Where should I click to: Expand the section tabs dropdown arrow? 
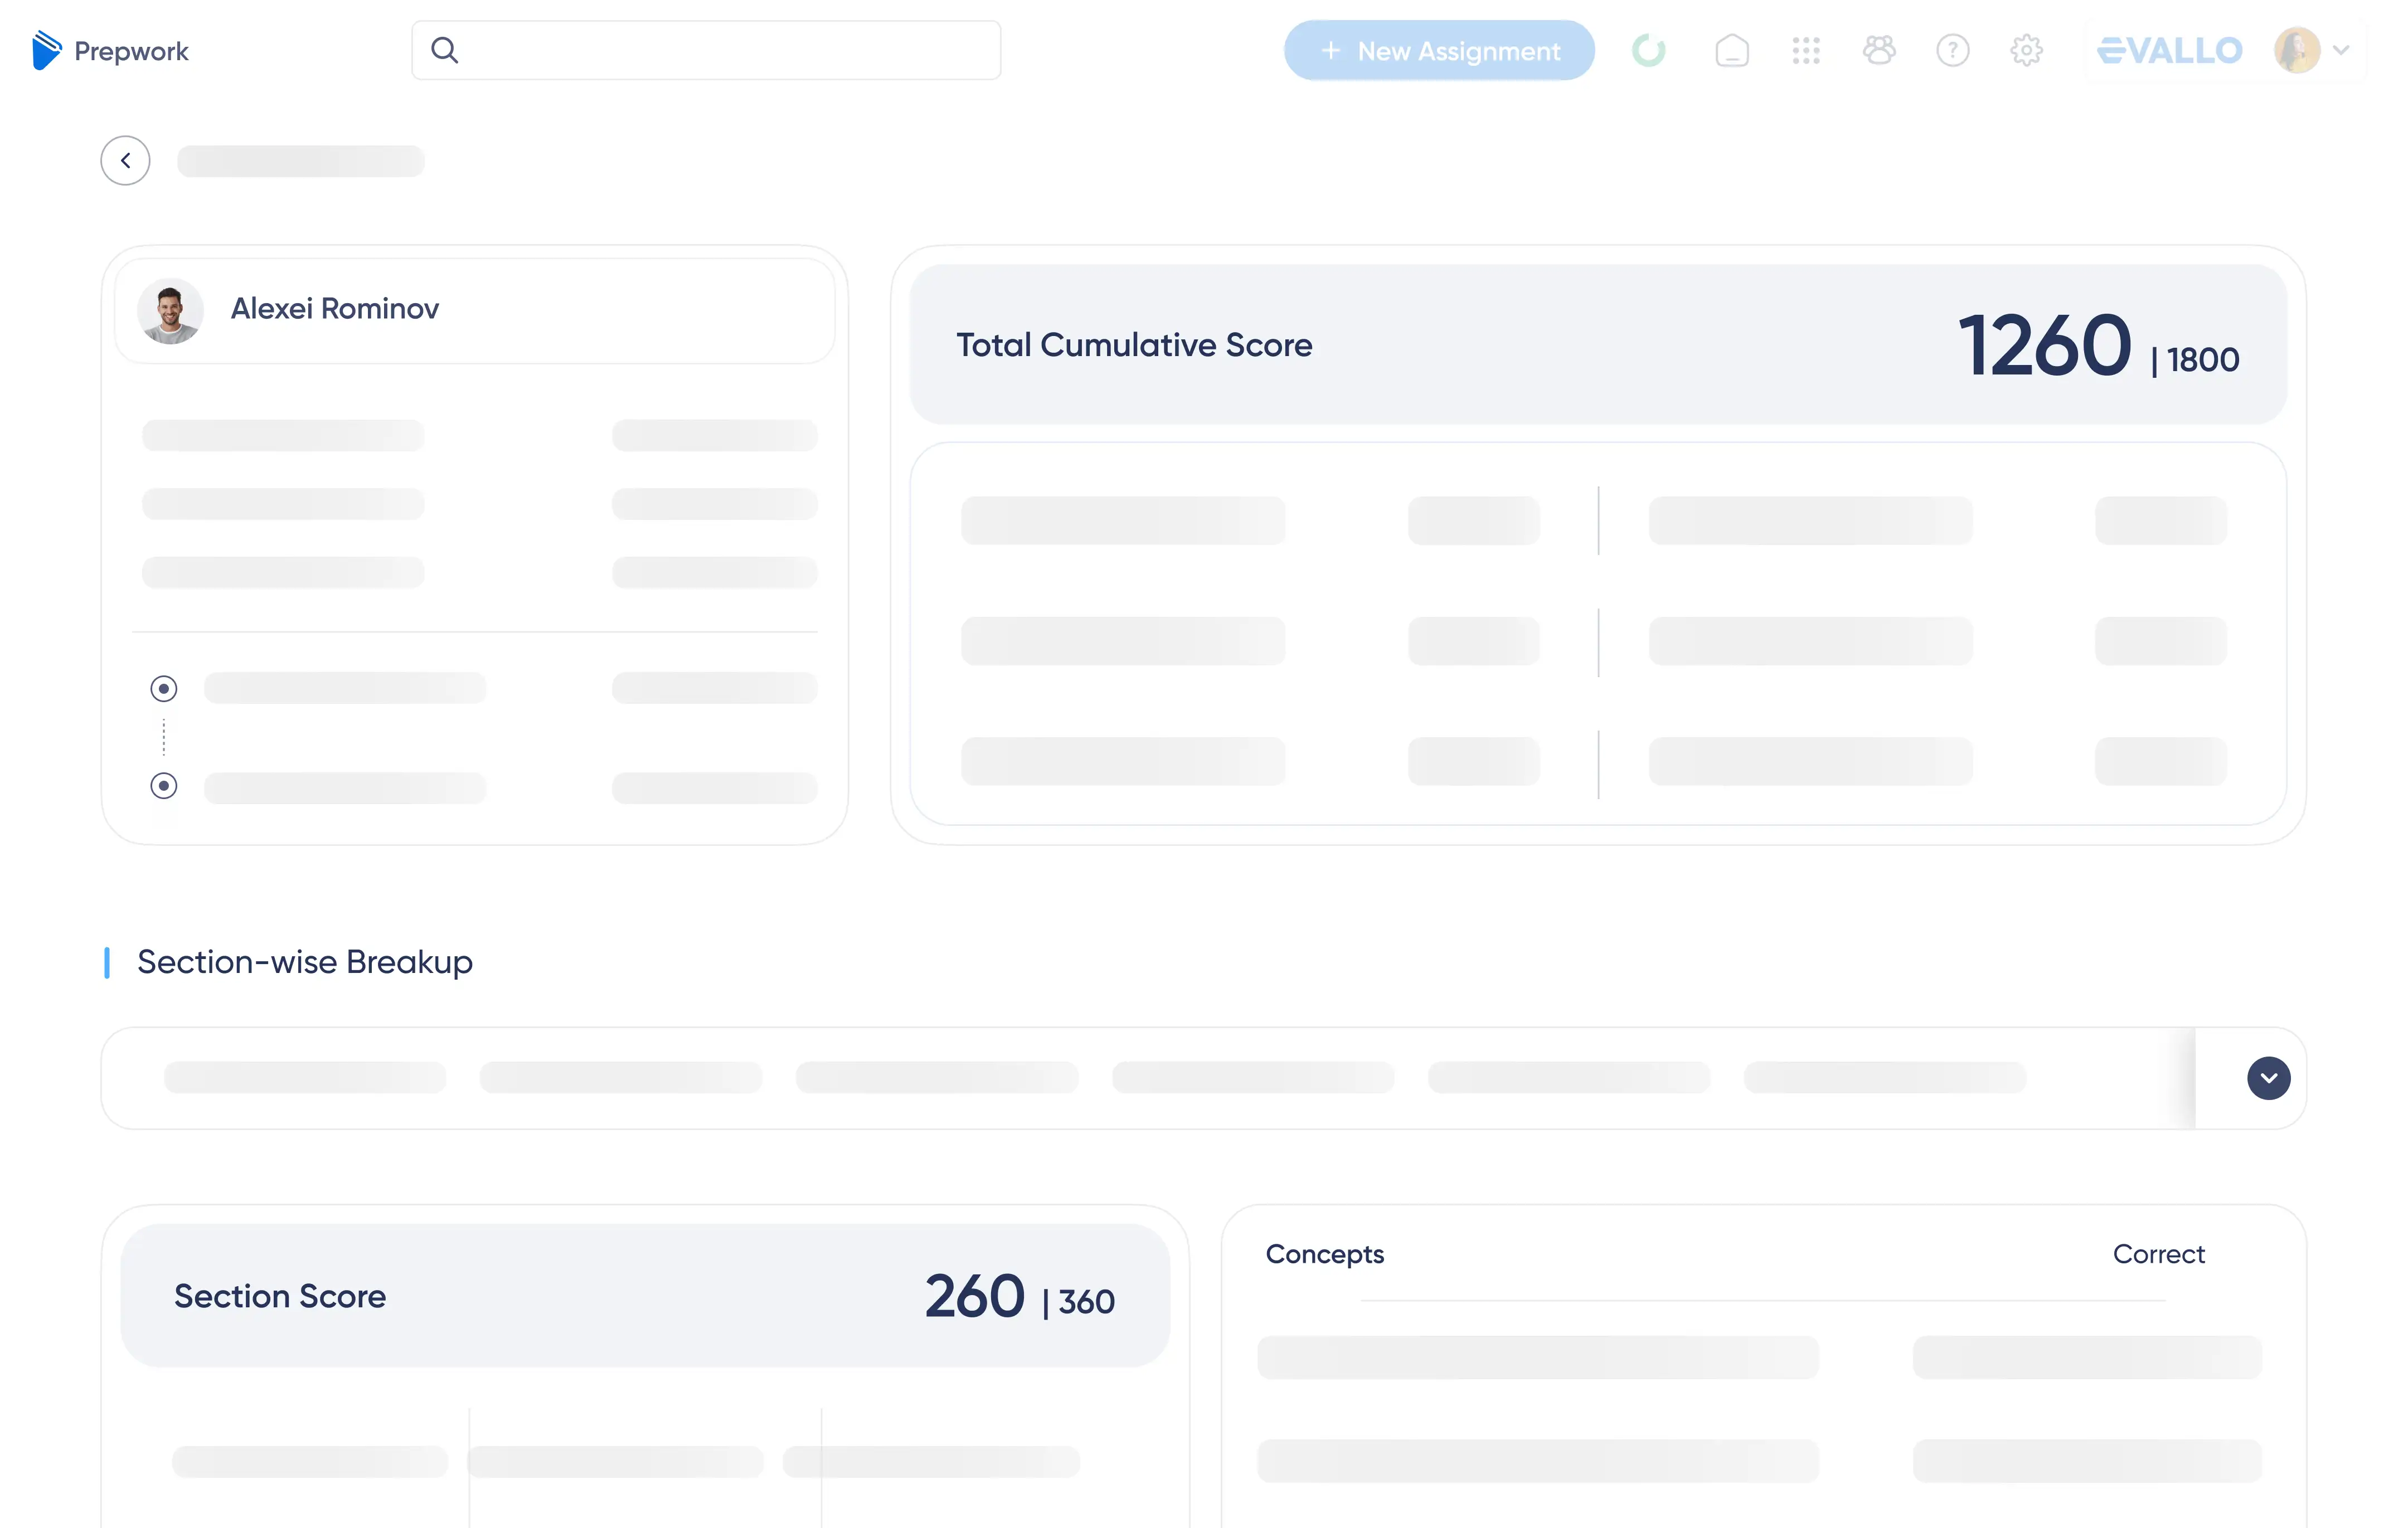[2268, 1078]
